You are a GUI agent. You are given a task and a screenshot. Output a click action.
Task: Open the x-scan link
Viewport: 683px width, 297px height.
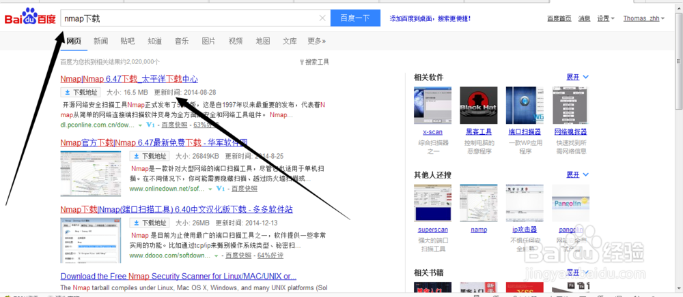(x=432, y=131)
